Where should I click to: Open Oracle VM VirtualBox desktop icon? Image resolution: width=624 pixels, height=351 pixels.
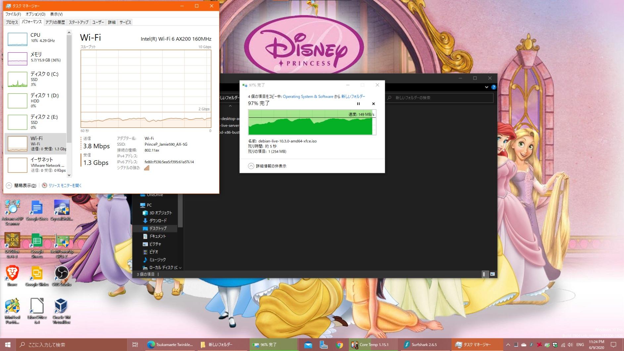click(x=62, y=311)
